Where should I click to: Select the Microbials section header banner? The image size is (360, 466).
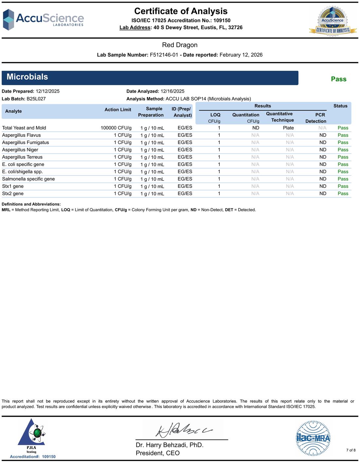point(150,78)
